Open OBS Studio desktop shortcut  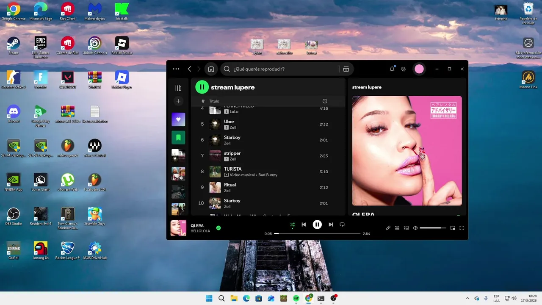pos(13,217)
